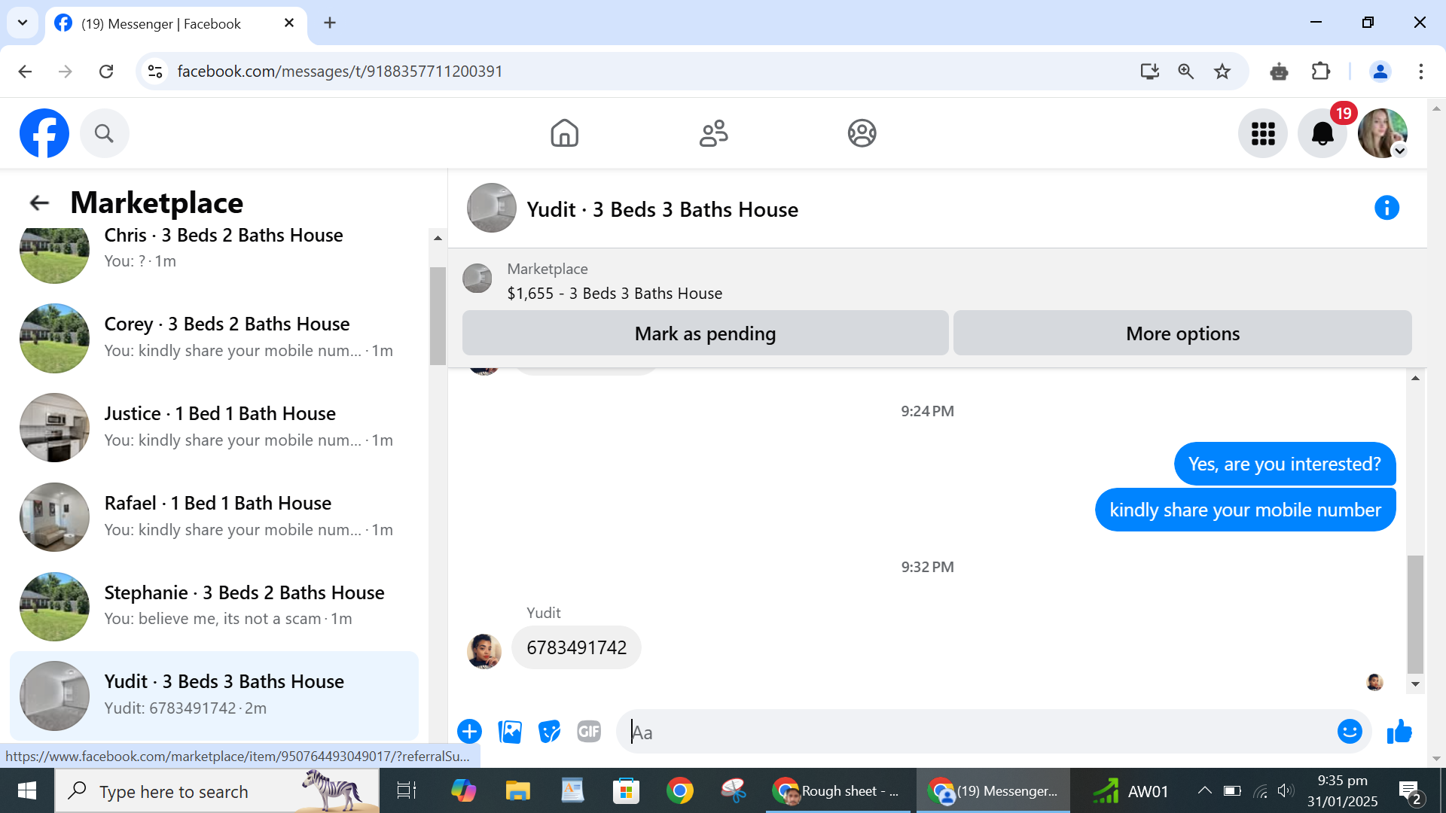Send a thumbs up like
1446x813 pixels.
click(x=1399, y=731)
